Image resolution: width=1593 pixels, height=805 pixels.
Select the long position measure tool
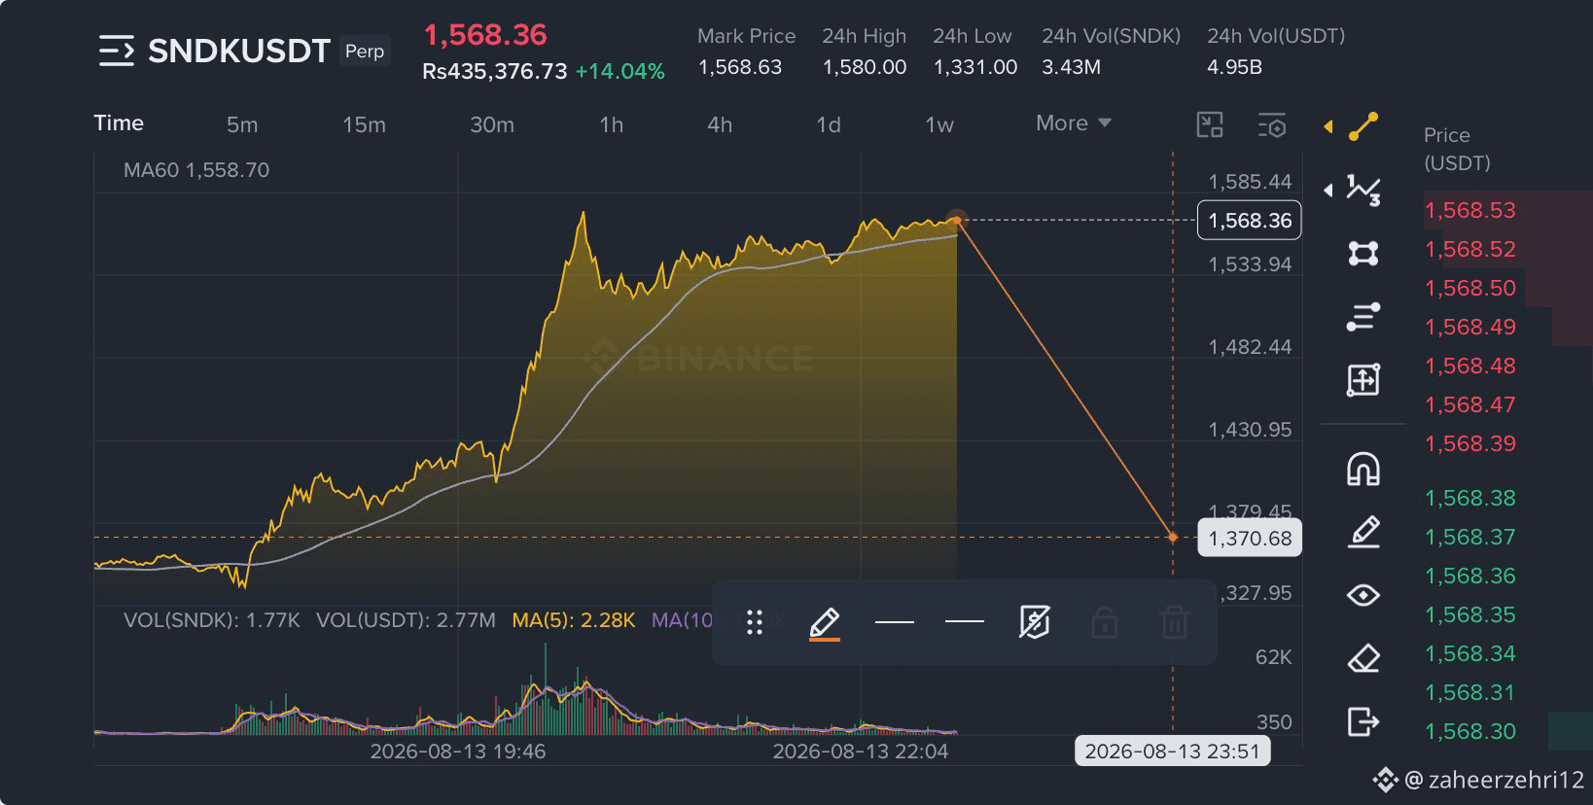coord(1363,380)
